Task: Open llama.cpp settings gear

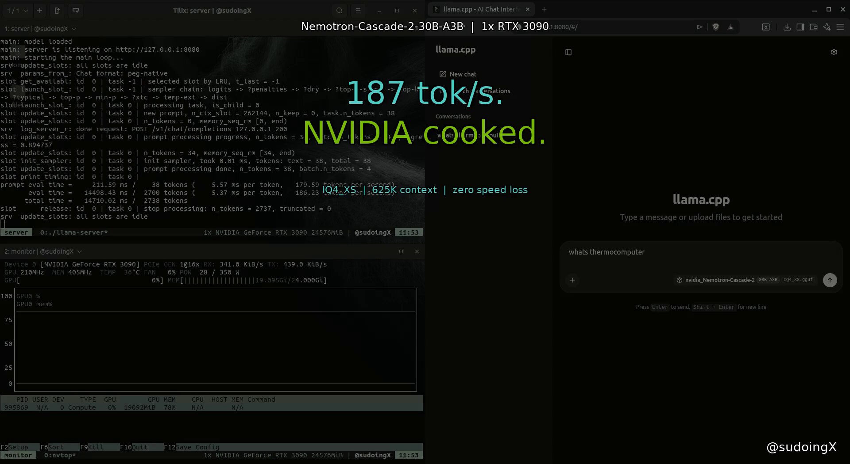Action: (x=834, y=52)
